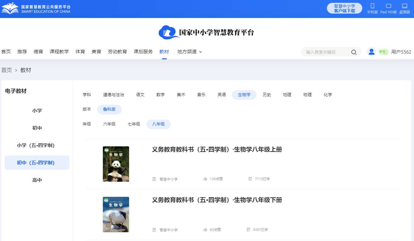Select the 生物学 subject chip
This screenshot has width=414, height=241.
tap(244, 95)
